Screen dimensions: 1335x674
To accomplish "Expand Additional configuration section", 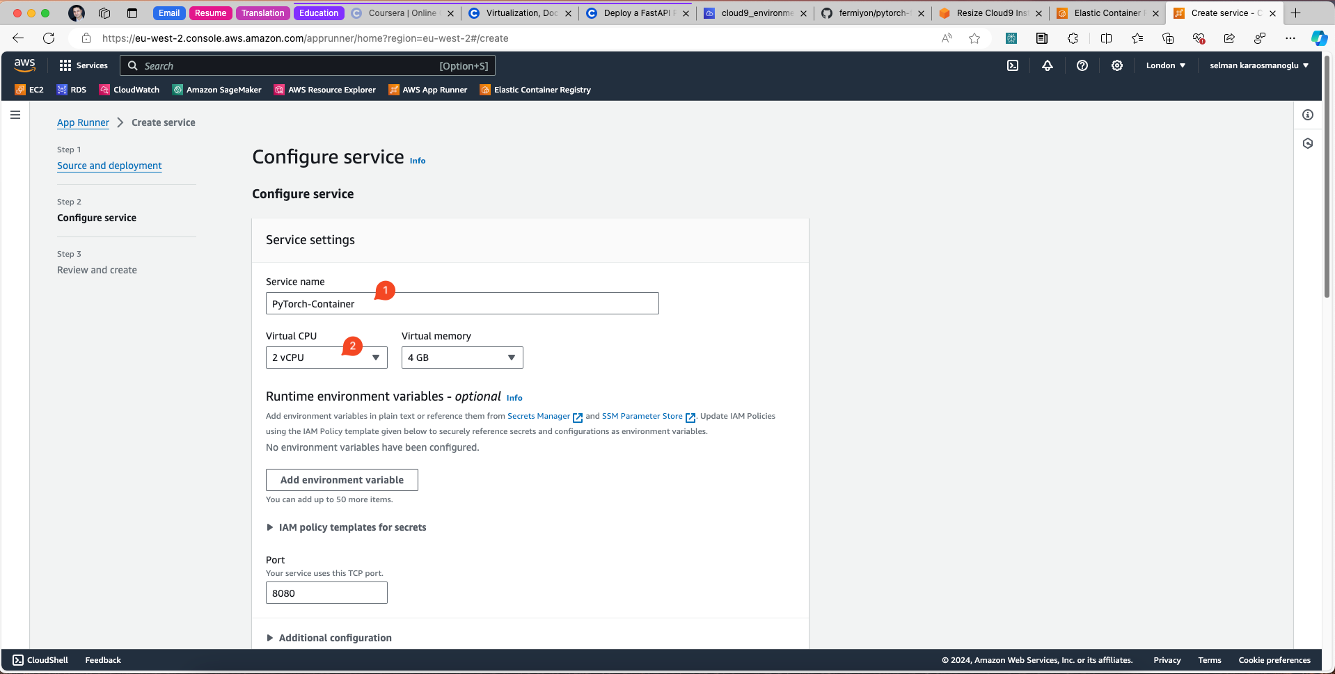I will coord(329,638).
